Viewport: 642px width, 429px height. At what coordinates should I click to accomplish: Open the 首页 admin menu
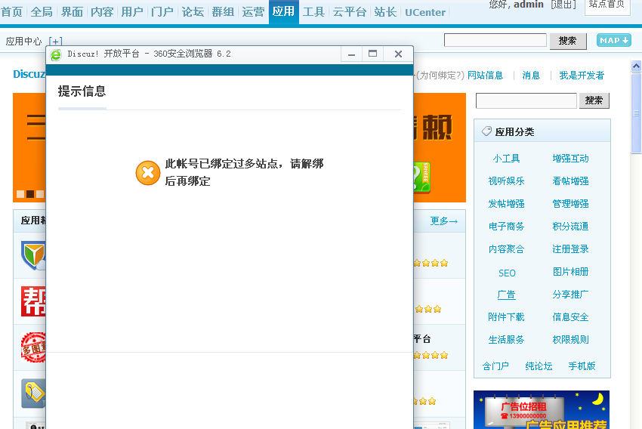click(x=11, y=12)
